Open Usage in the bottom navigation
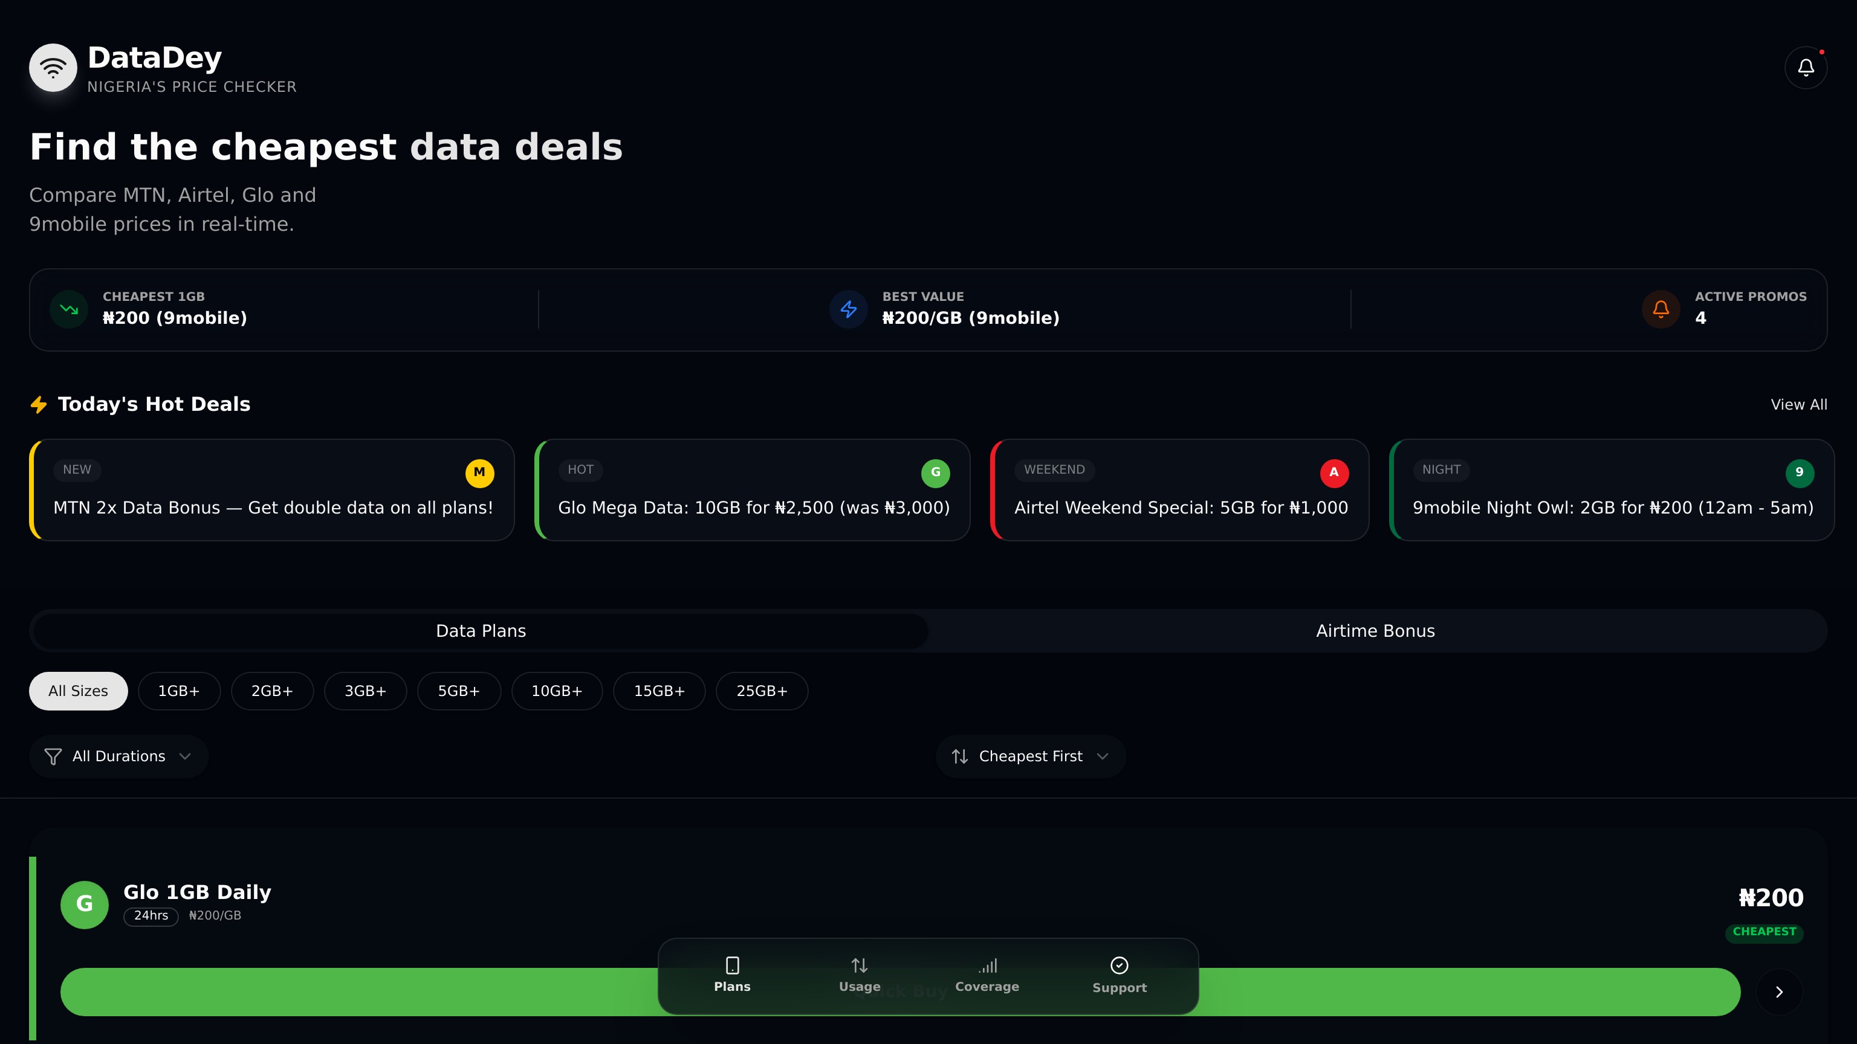Screen dimensions: 1857x1044 [x=858, y=975]
